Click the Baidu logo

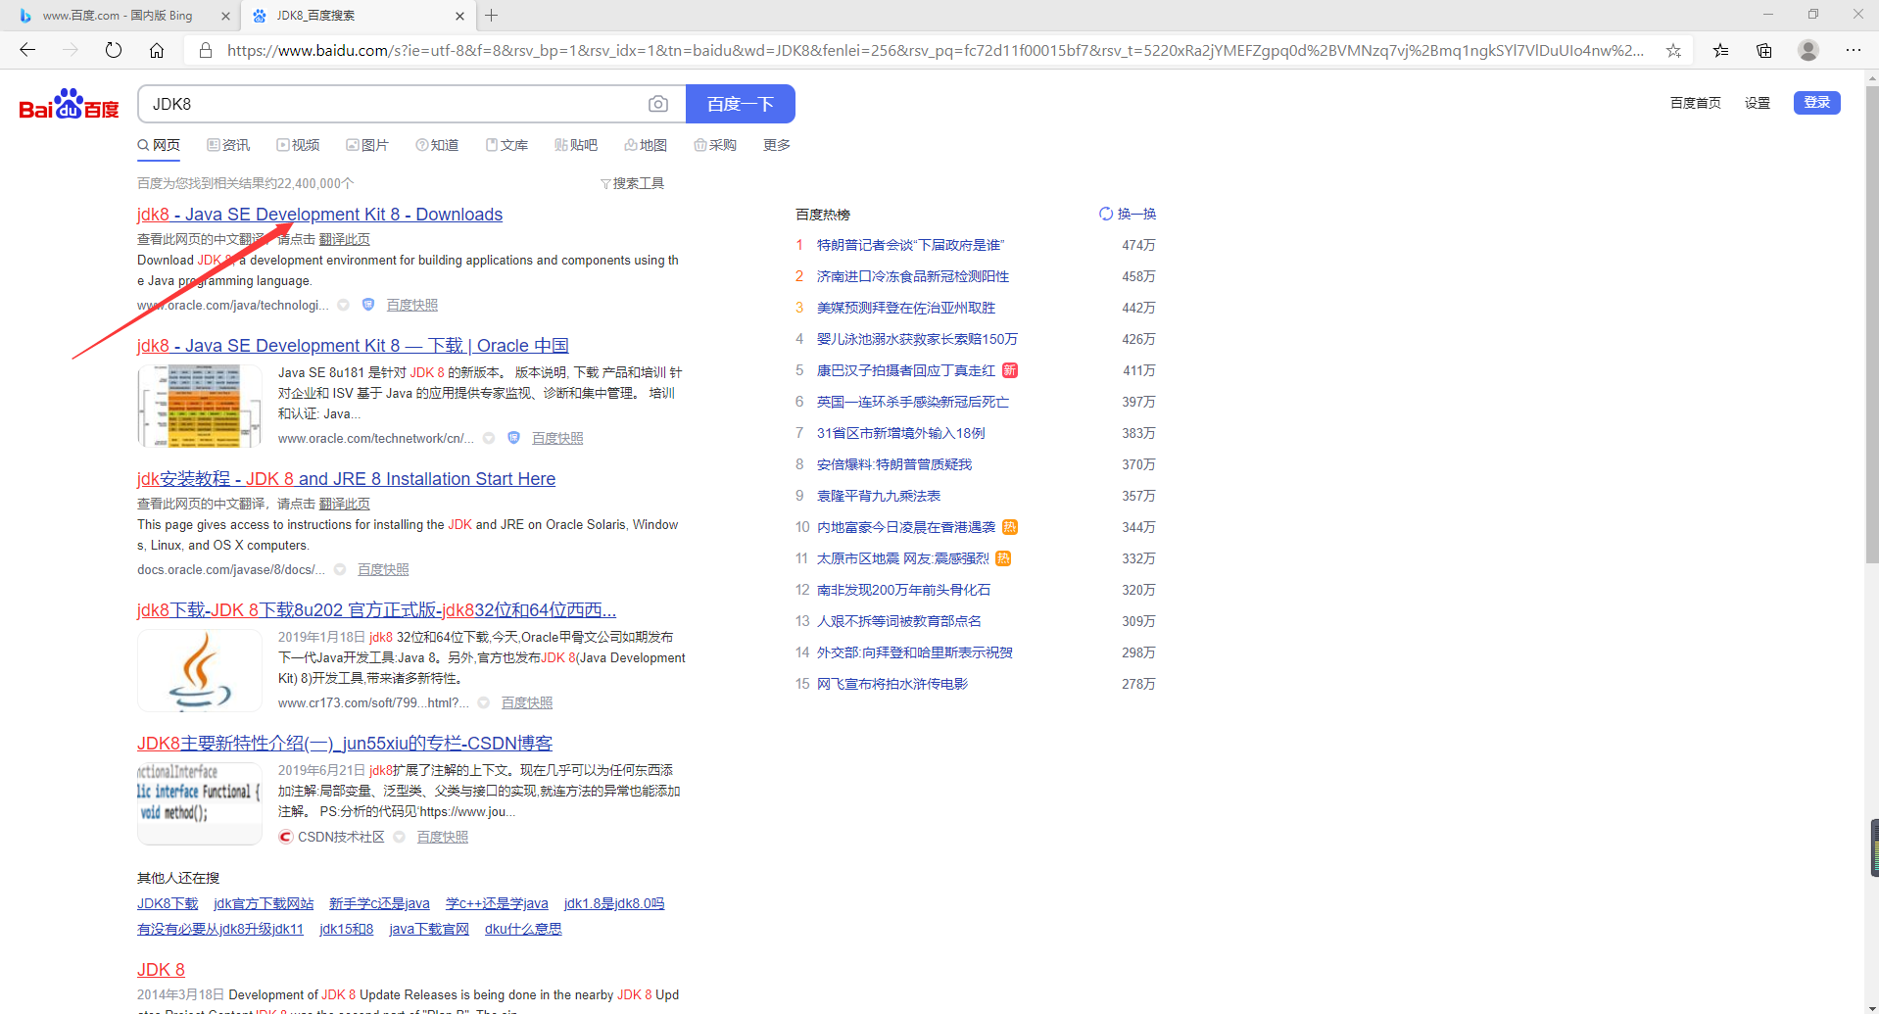(x=69, y=104)
